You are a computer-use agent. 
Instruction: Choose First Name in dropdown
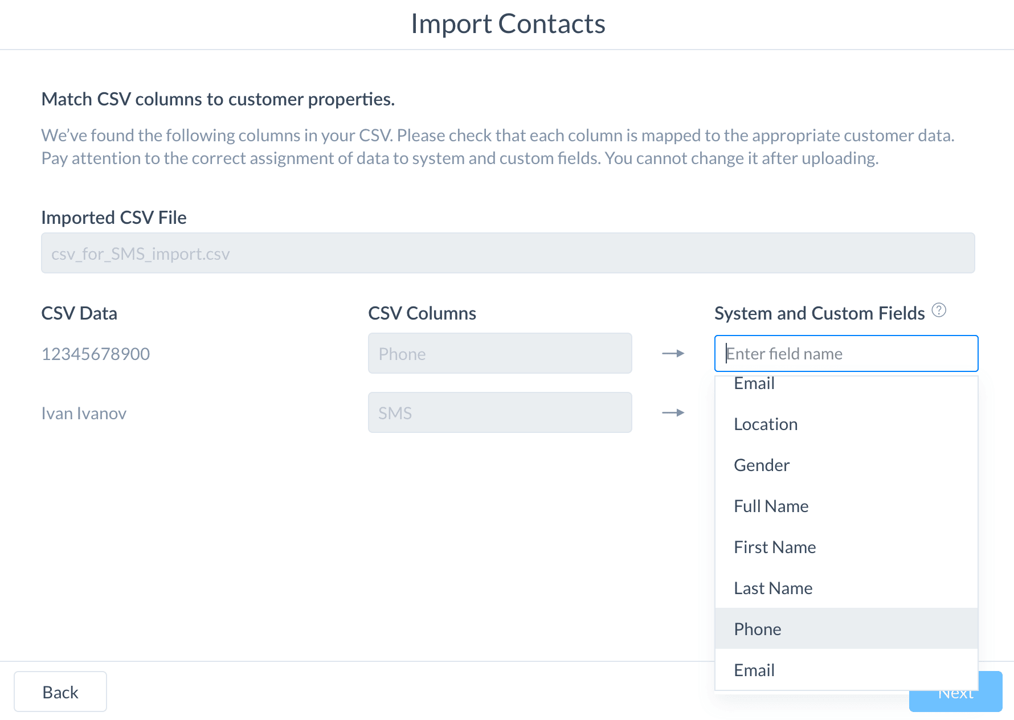pos(847,547)
